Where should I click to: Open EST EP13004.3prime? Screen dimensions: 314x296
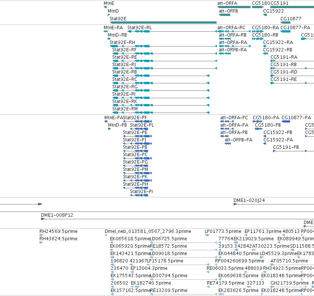pos(132,272)
